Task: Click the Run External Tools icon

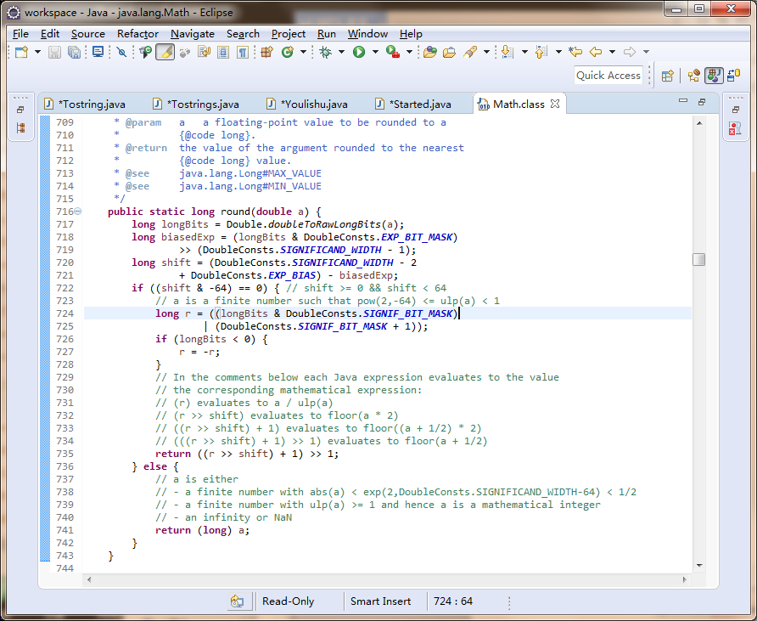Action: click(393, 52)
